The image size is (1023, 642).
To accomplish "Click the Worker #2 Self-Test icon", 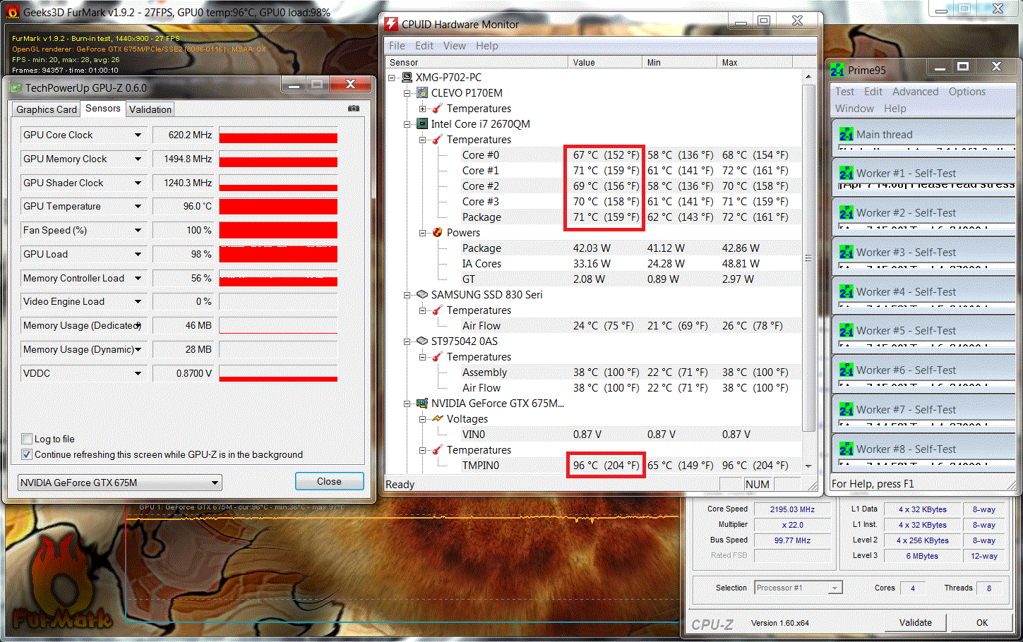I will click(846, 213).
